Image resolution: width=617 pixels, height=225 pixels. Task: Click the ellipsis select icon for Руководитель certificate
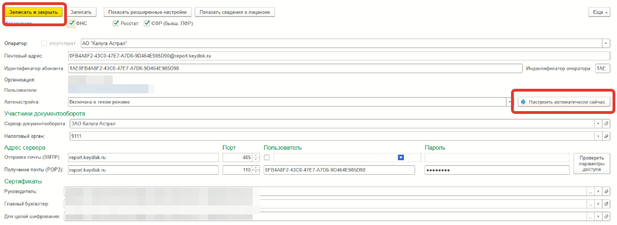(x=590, y=192)
